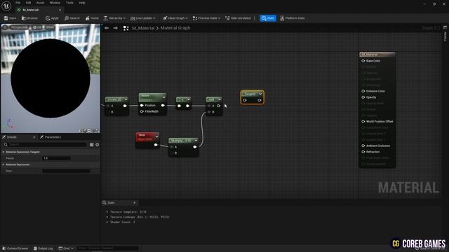Open the Asset menu
449x252 pixels.
pyautogui.click(x=41, y=3)
